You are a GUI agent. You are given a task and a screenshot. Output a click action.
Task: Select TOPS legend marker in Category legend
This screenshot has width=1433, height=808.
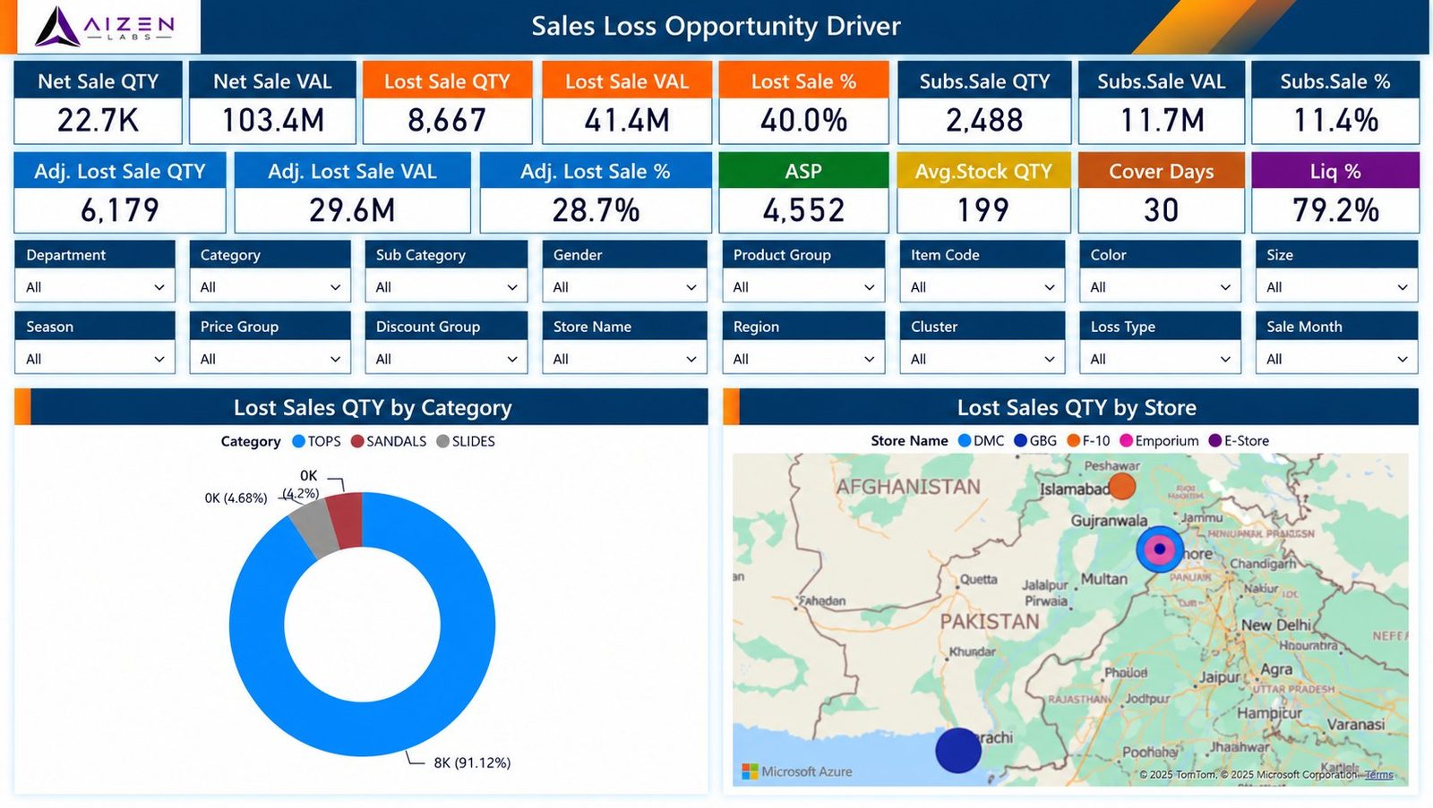pyautogui.click(x=299, y=441)
